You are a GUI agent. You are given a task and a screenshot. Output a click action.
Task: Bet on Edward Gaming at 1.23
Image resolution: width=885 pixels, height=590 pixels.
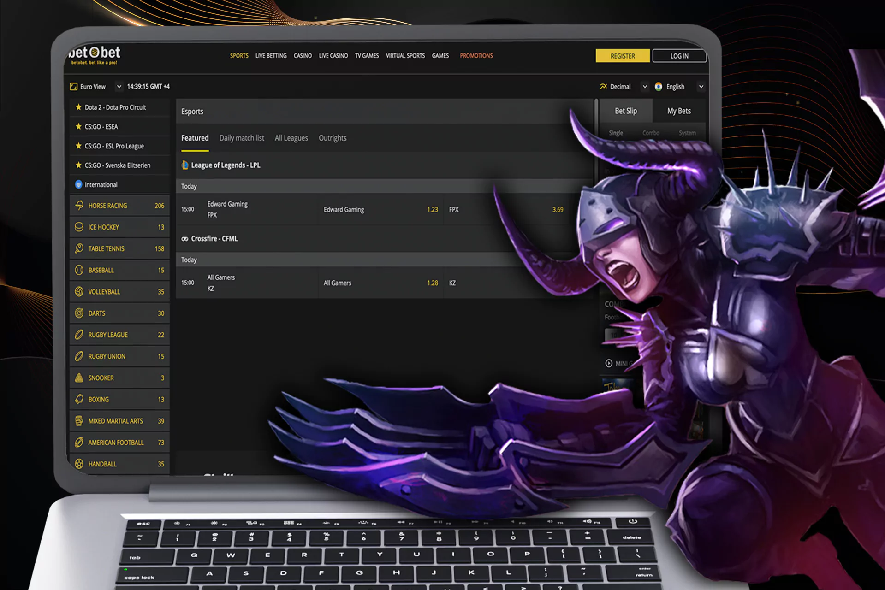point(380,209)
